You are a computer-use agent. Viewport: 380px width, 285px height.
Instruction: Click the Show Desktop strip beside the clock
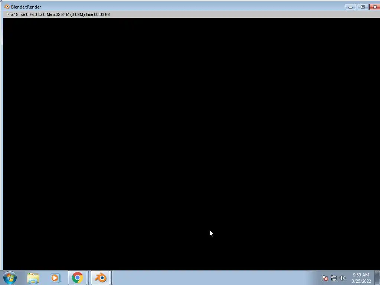pyautogui.click(x=377, y=278)
